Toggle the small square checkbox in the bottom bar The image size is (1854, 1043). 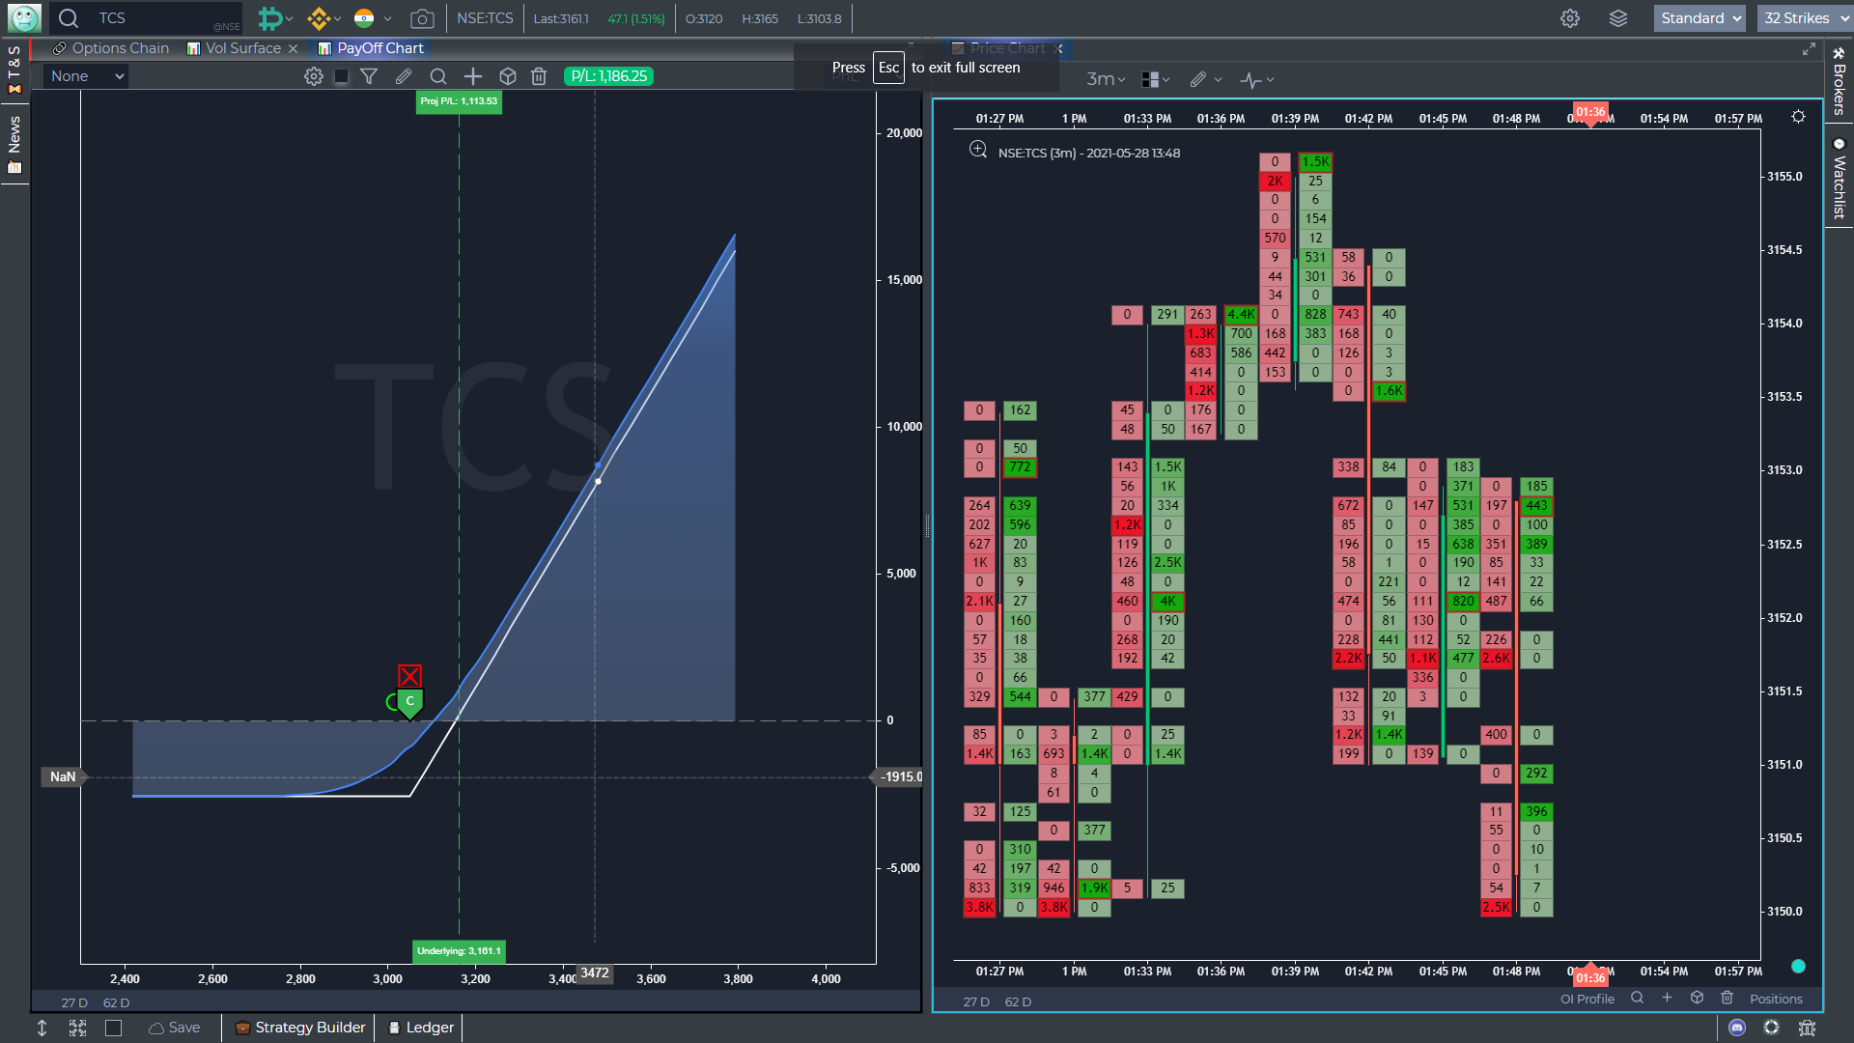pyautogui.click(x=114, y=1028)
